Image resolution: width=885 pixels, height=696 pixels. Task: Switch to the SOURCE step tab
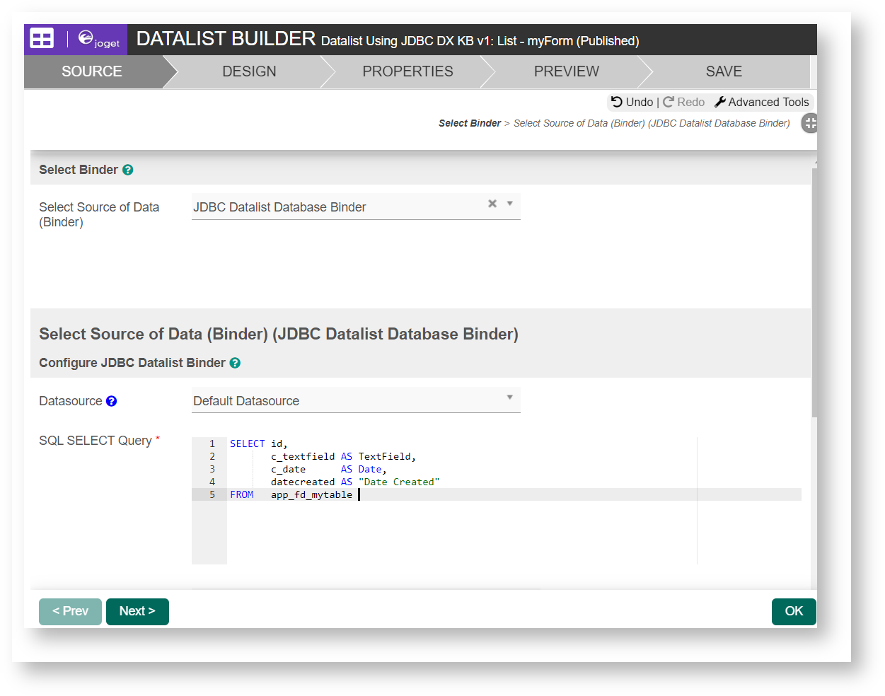pyautogui.click(x=92, y=71)
